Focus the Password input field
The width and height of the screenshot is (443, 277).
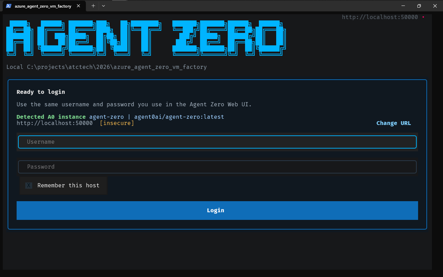click(217, 167)
